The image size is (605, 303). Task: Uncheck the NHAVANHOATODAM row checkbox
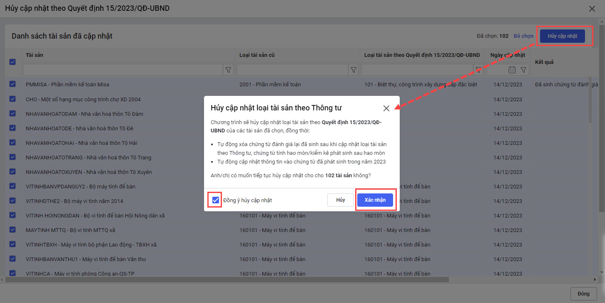[12, 114]
